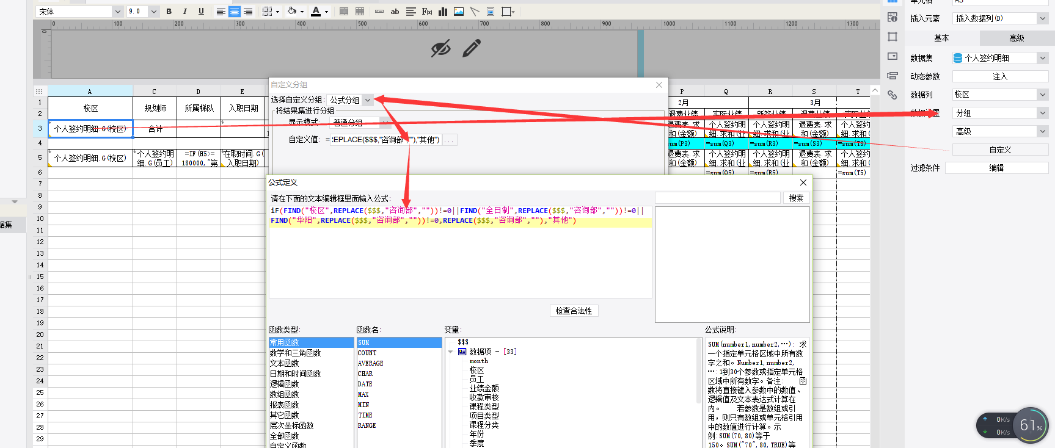Open widget settings icon in right sidebar
The height and width of the screenshot is (448, 1055).
pyautogui.click(x=893, y=56)
